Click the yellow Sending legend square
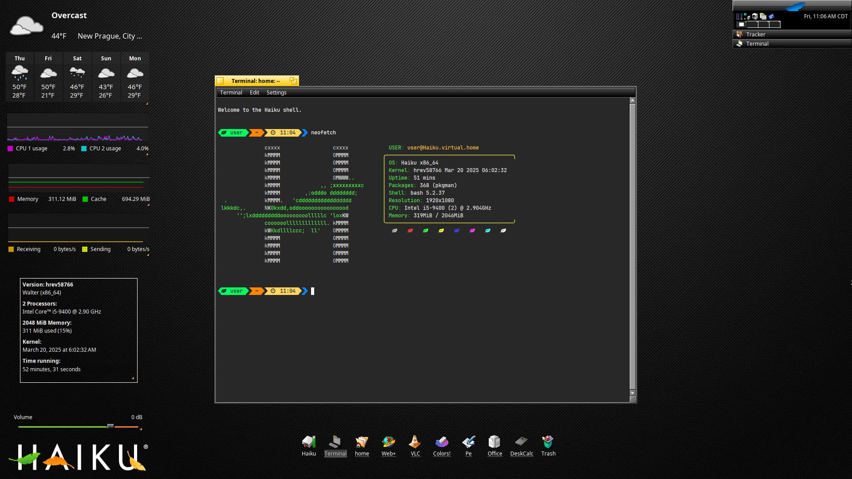Image resolution: width=852 pixels, height=479 pixels. pyautogui.click(x=85, y=249)
